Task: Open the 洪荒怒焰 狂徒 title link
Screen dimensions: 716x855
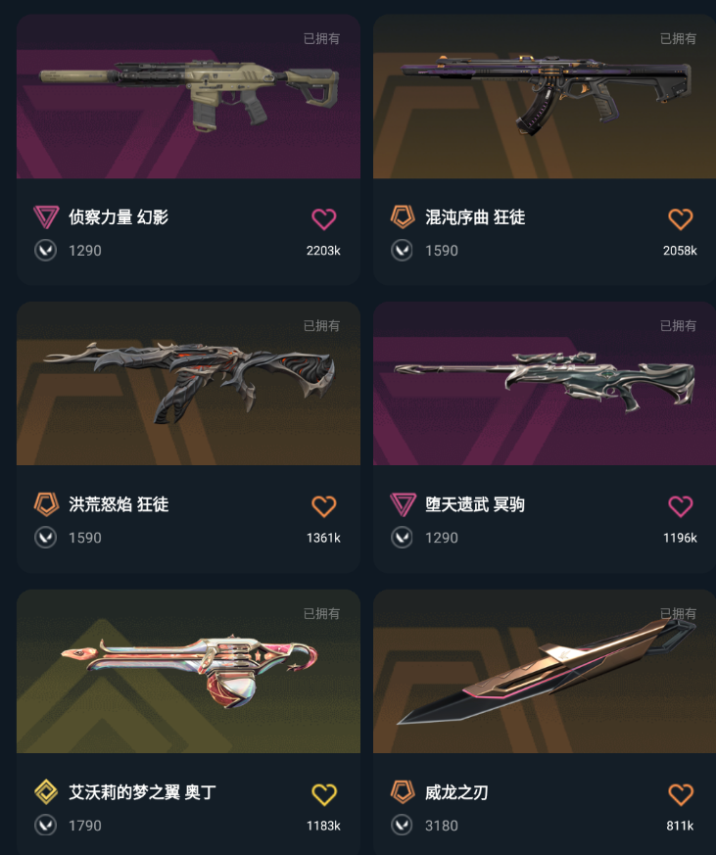Action: click(x=119, y=504)
